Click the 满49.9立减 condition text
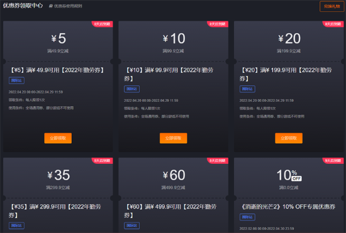346x233 pixels. point(58,51)
